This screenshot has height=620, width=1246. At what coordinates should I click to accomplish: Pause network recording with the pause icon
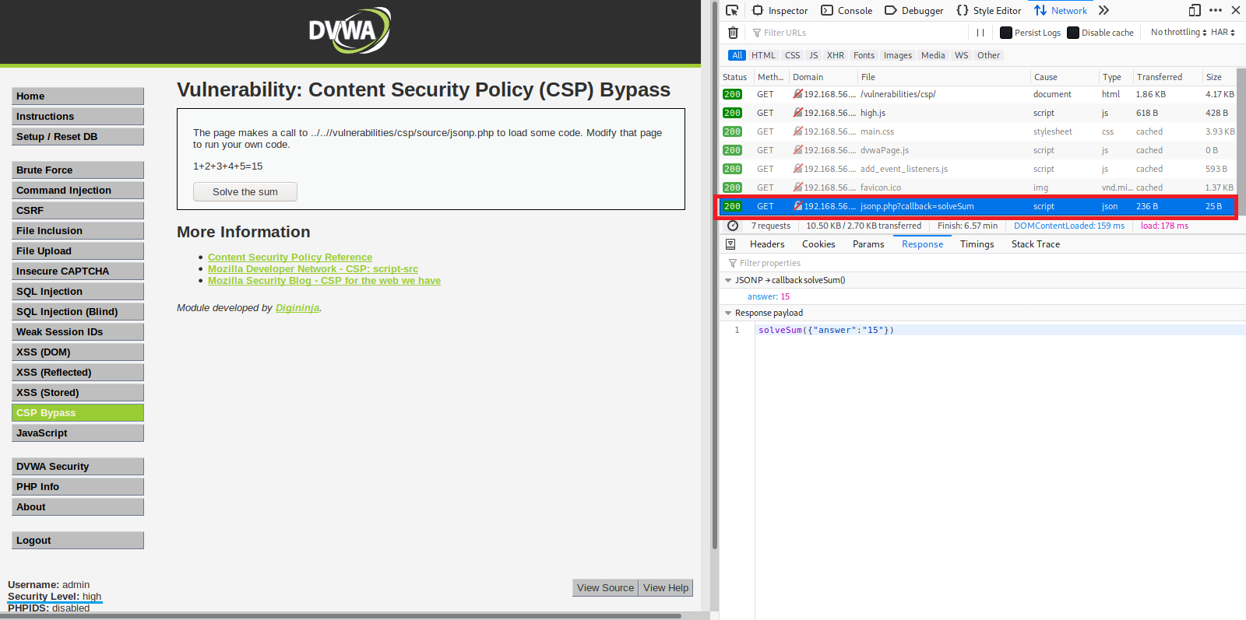980,33
